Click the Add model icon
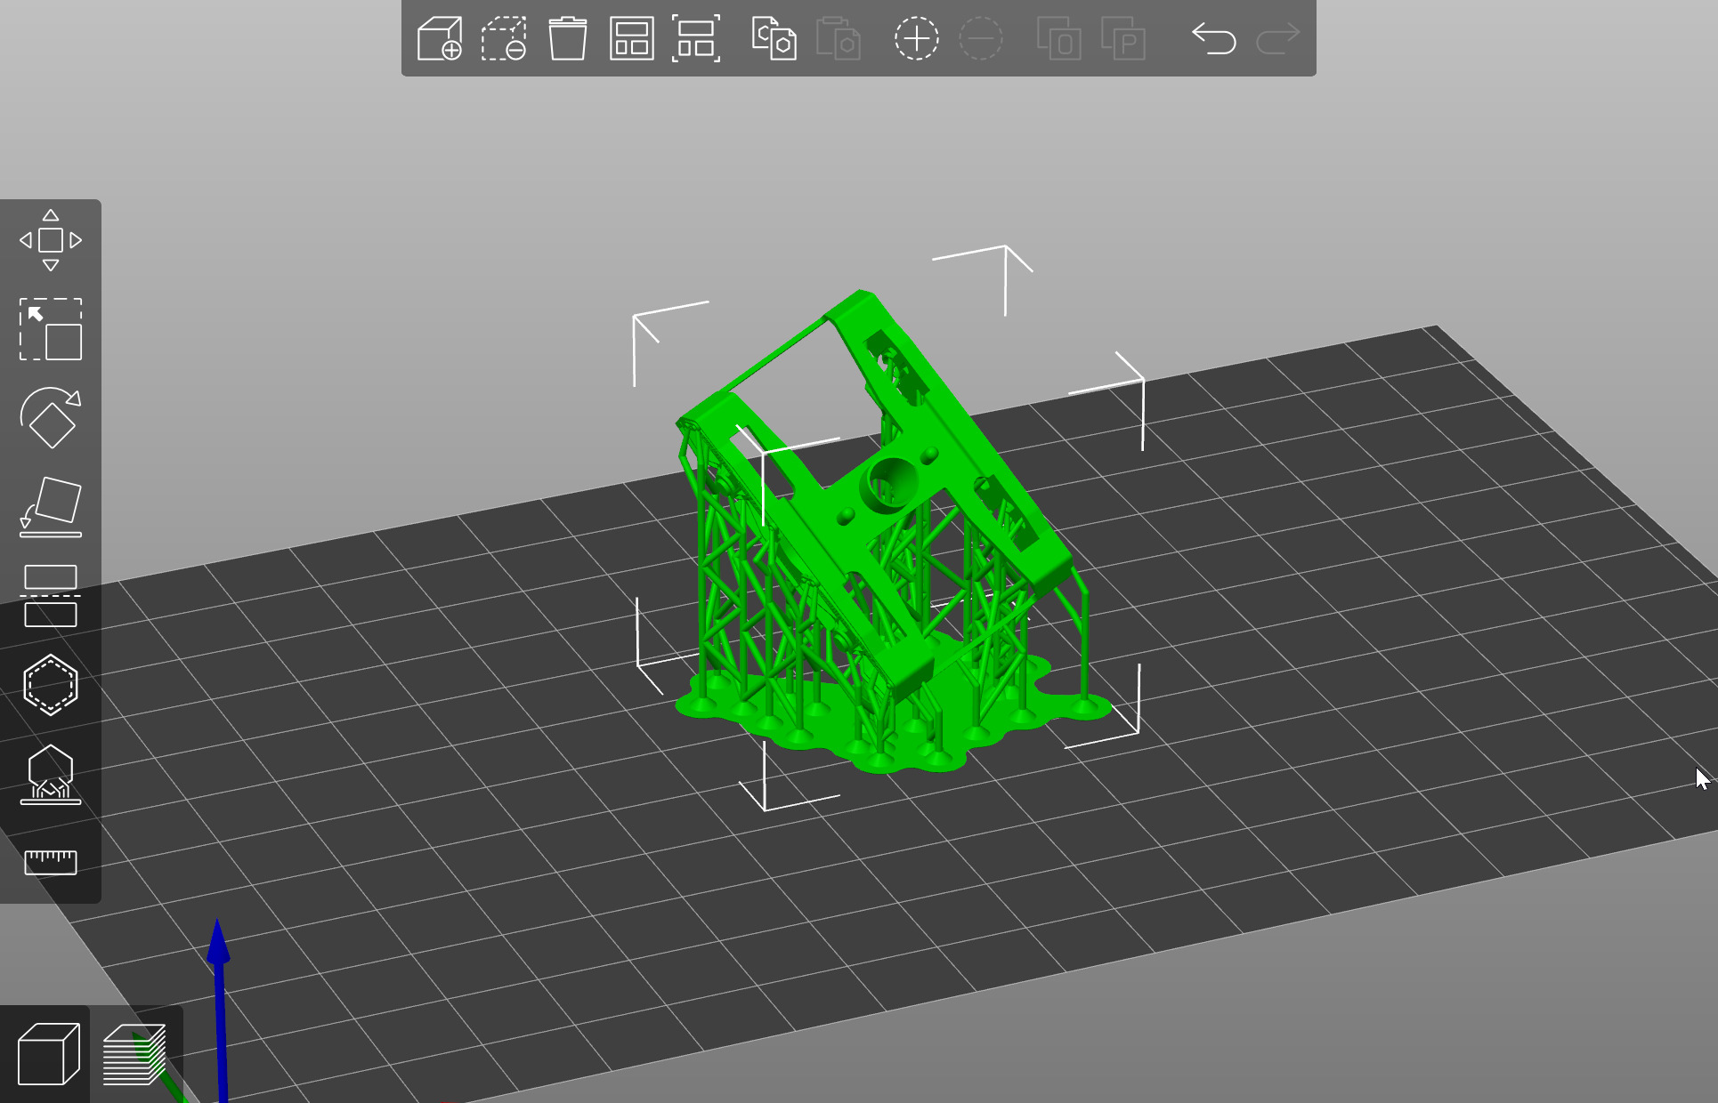 coord(440,39)
